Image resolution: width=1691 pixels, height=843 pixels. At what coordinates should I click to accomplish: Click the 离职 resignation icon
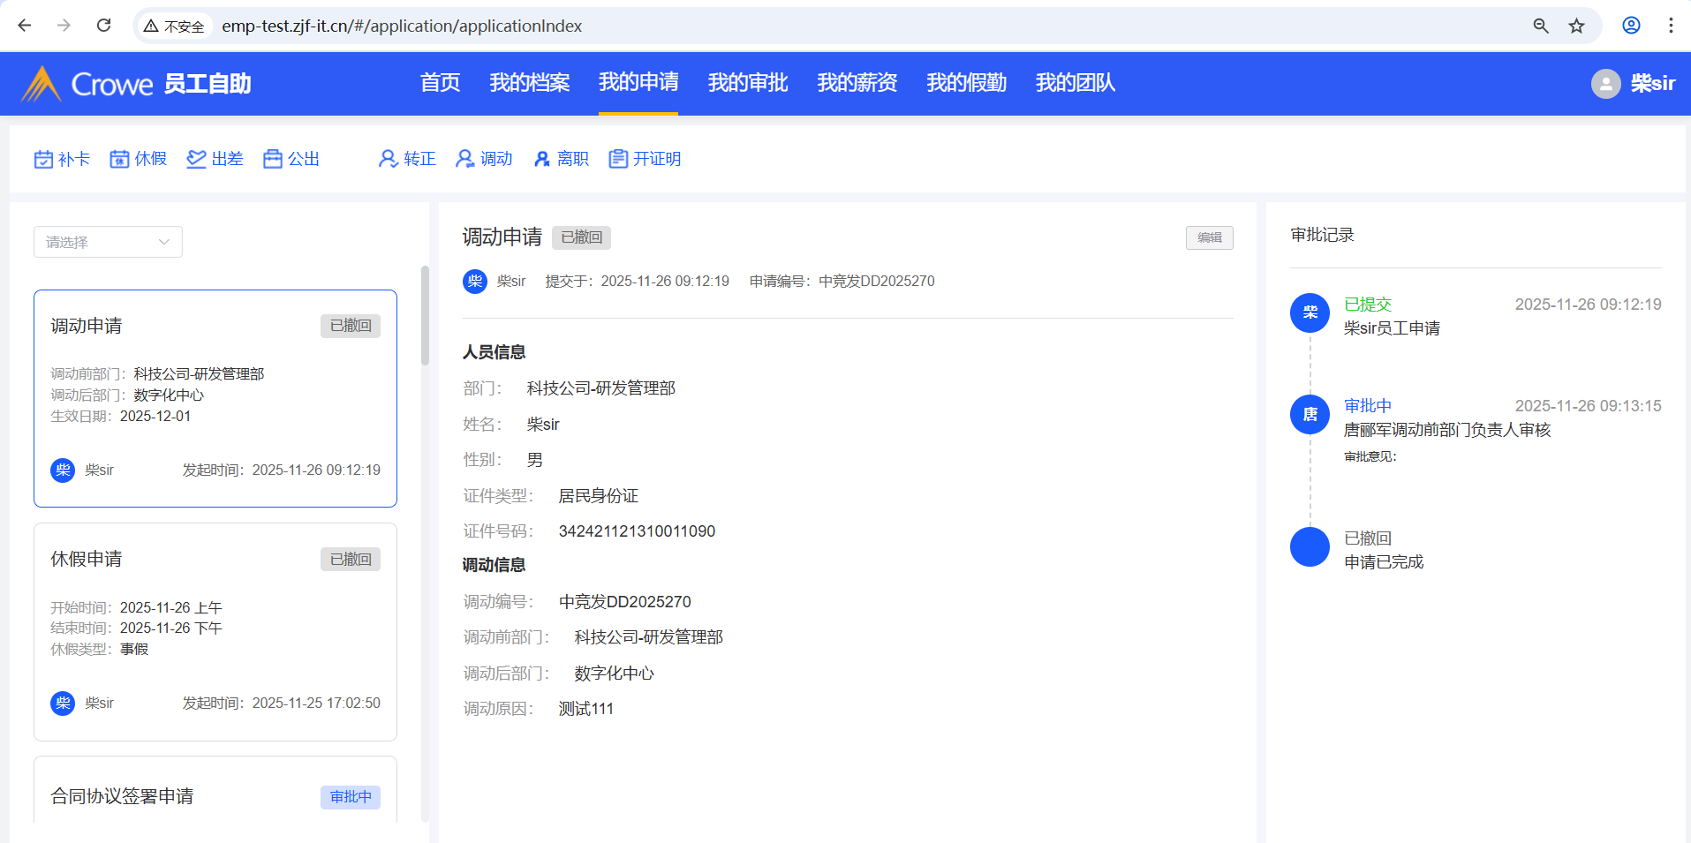click(x=542, y=159)
